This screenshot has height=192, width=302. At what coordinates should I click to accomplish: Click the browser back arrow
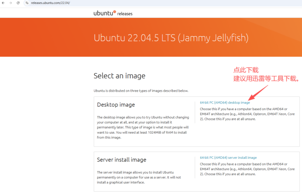[x=3, y=3]
